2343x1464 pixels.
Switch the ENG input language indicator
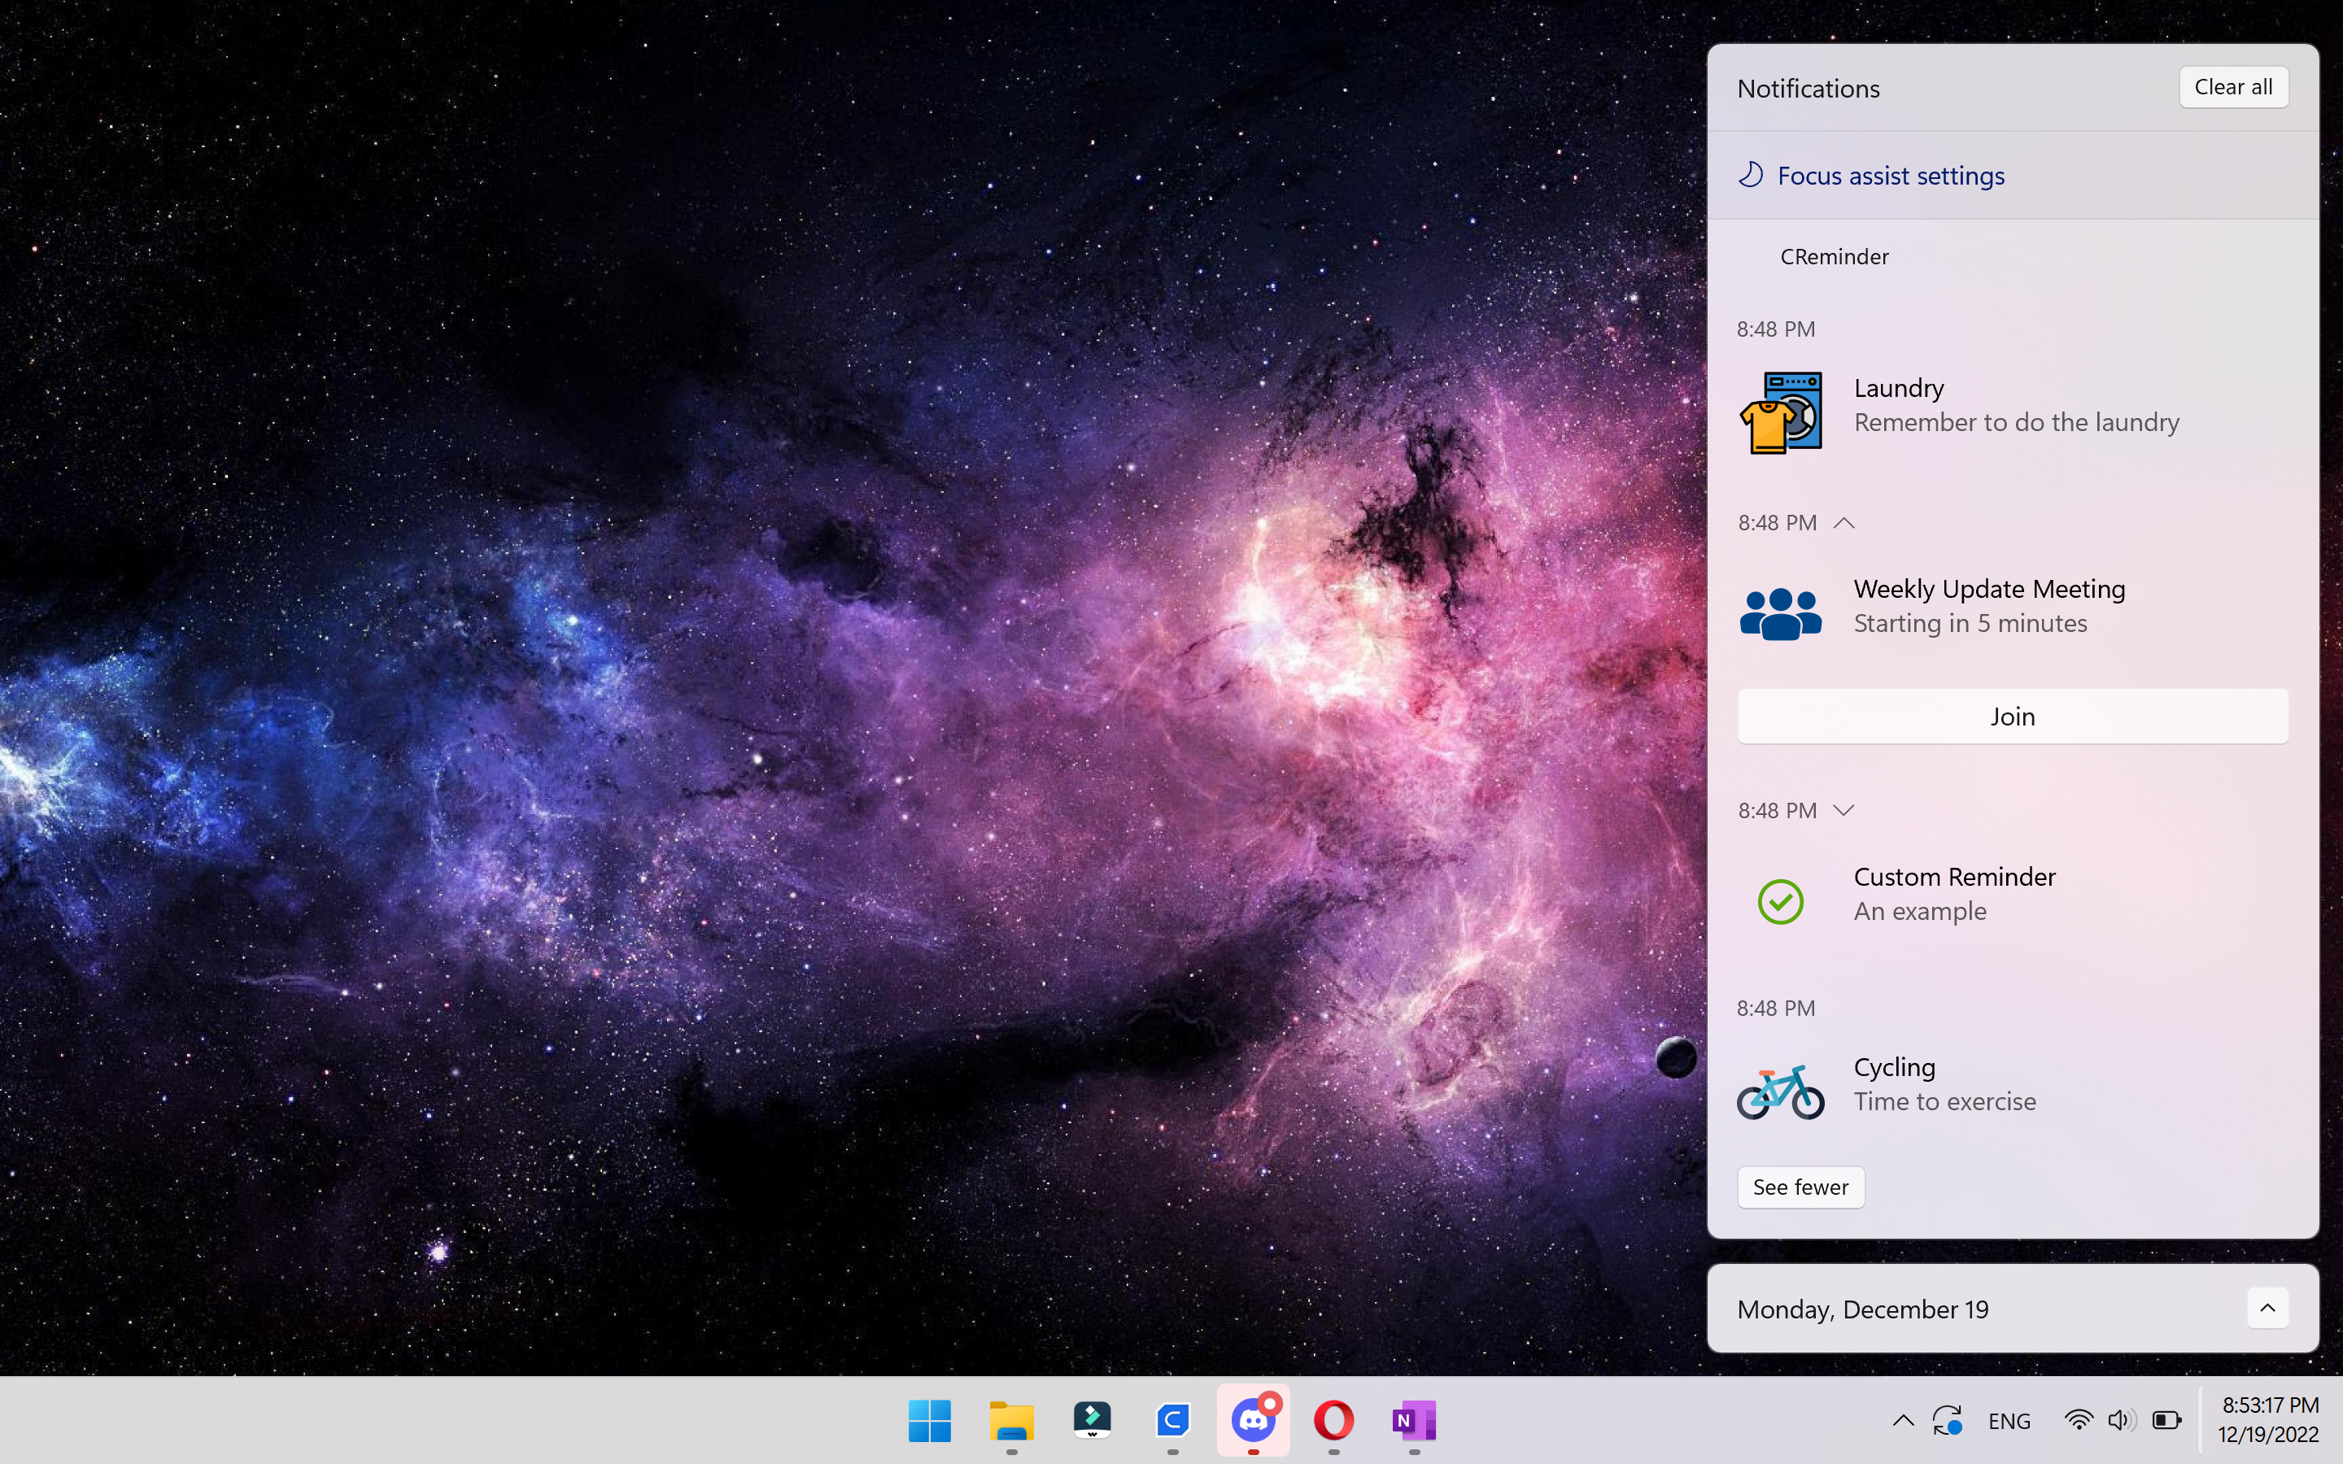[x=2009, y=1420]
